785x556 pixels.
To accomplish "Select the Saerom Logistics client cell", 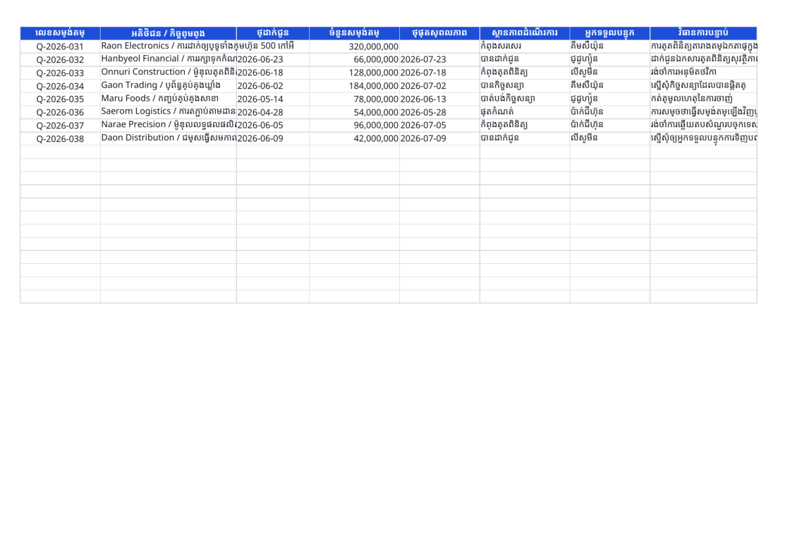I will (168, 112).
